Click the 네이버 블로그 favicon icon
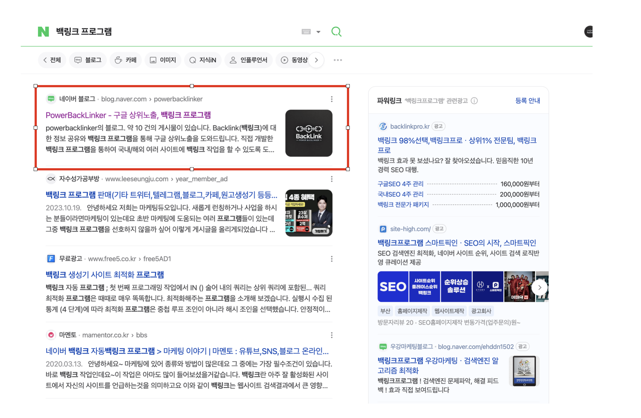 [51, 99]
